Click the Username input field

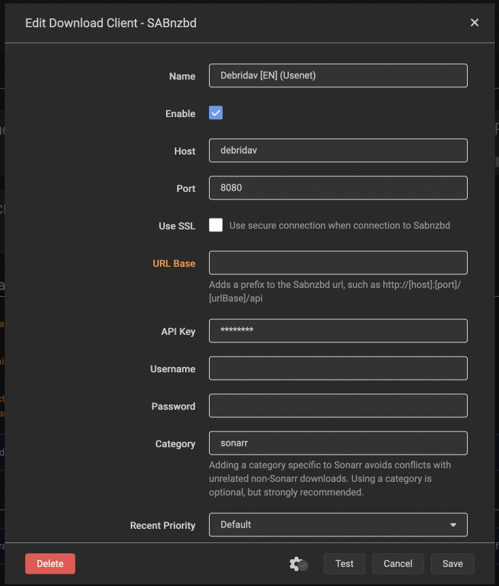338,368
